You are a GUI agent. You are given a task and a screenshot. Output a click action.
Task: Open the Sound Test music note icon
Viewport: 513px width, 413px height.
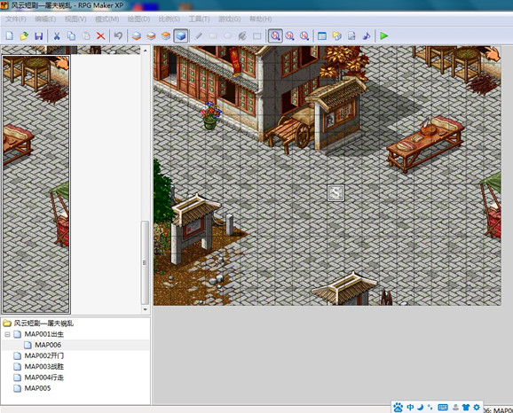(x=367, y=35)
